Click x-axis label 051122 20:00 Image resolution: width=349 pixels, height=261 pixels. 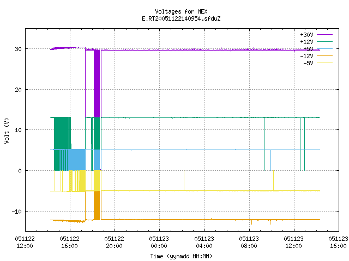(114, 243)
